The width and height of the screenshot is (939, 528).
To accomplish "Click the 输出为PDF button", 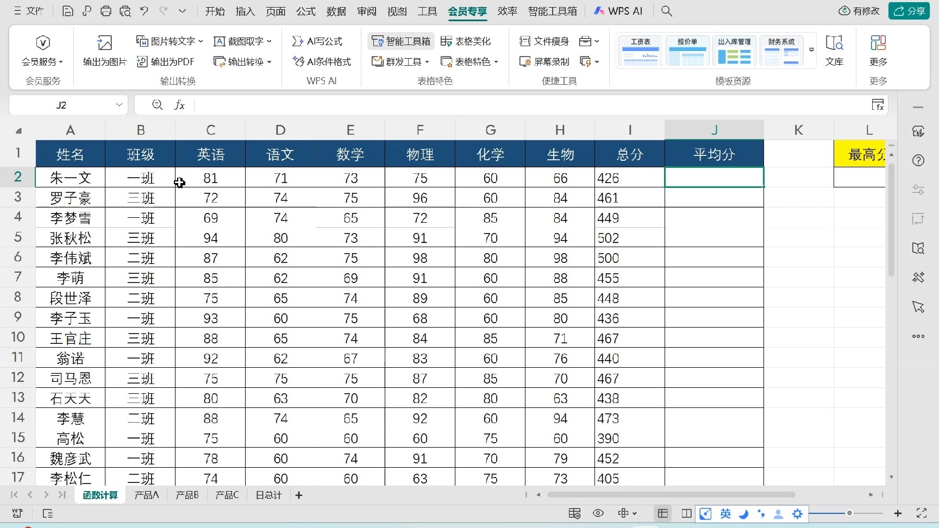I will 166,62.
